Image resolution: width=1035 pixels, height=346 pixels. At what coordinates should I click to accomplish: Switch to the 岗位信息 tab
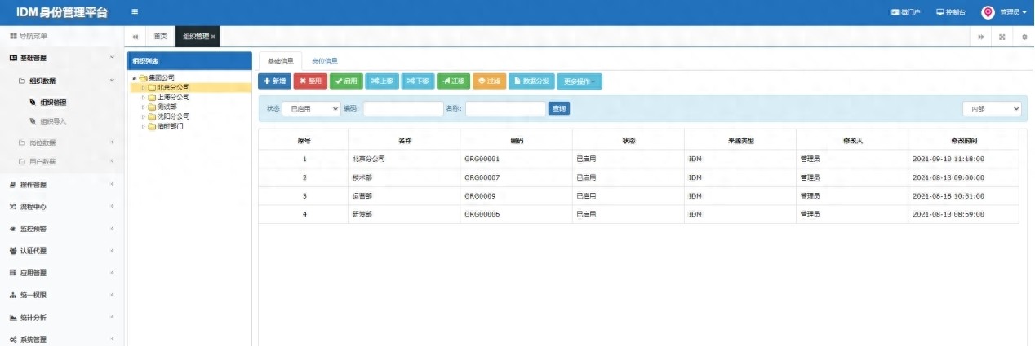point(325,61)
